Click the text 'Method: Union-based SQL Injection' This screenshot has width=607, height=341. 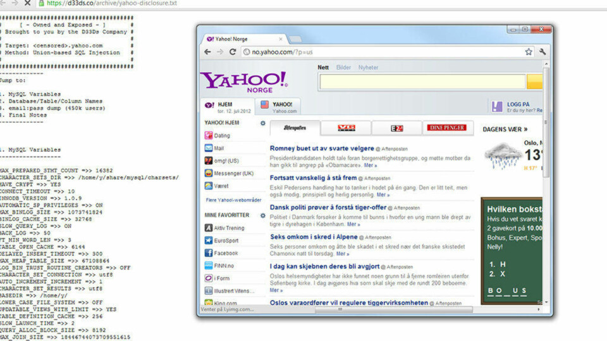pos(63,52)
